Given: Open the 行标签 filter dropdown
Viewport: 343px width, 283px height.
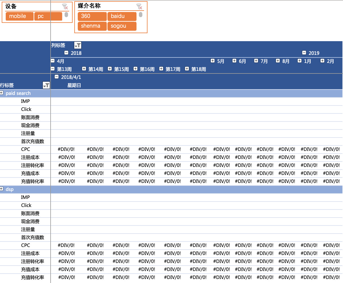Looking at the screenshot, I should click(x=46, y=85).
